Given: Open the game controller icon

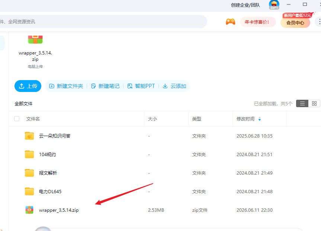Looking at the screenshot, I should tap(230, 22).
